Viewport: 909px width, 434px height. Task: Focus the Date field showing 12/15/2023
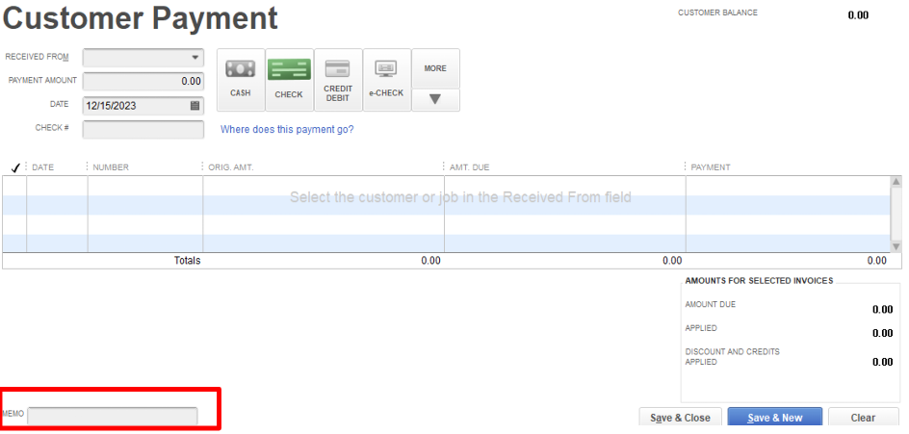143,106
